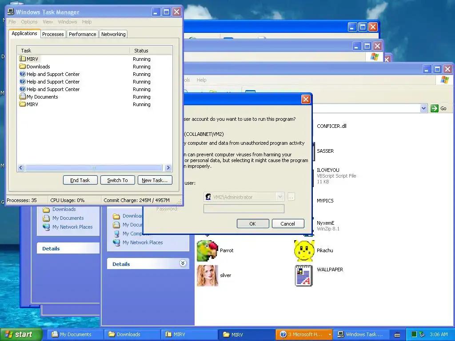Switch to the Processes tab

click(x=53, y=34)
